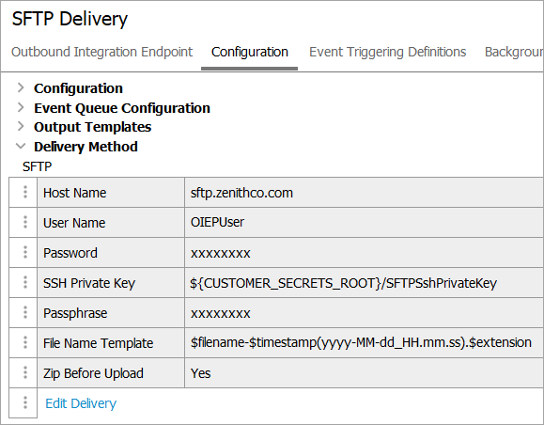
Task: Open the partially visible Background tab
Action: (x=514, y=52)
